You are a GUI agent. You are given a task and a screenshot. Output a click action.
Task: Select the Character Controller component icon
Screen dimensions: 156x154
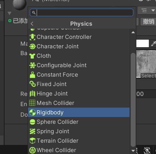point(32,37)
